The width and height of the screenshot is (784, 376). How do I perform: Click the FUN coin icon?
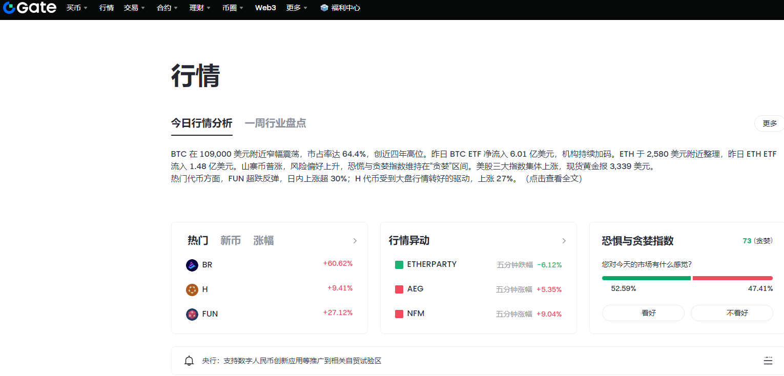192,314
